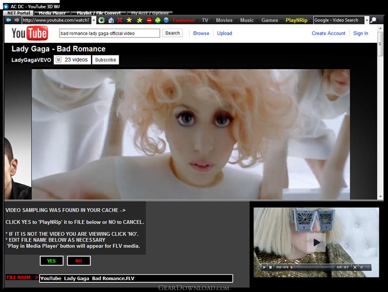Open the Games menu
Image resolution: width=388 pixels, height=292 pixels.
point(270,20)
